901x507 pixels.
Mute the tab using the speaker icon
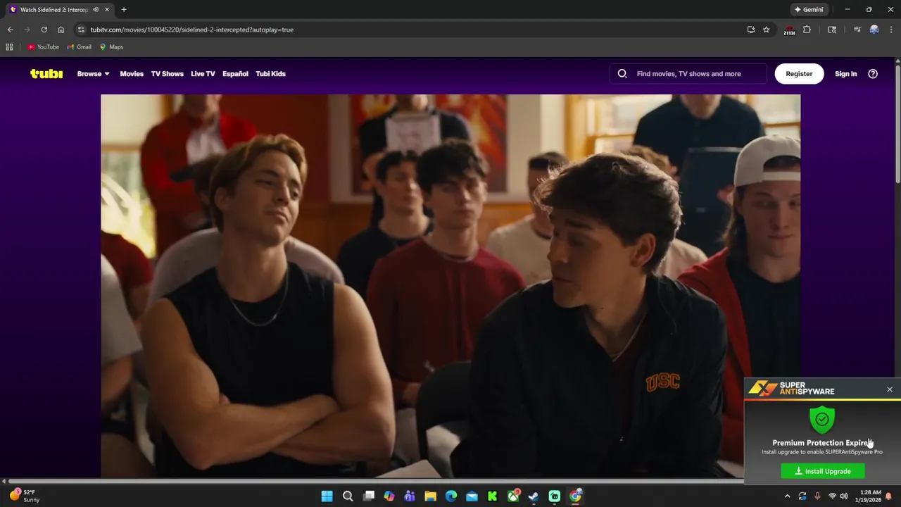click(x=96, y=10)
